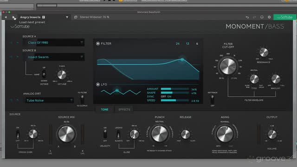Image resolution: width=297 pixels, height=167 pixels.
Task: Click the Softube logo at top left
Action: 20,26
